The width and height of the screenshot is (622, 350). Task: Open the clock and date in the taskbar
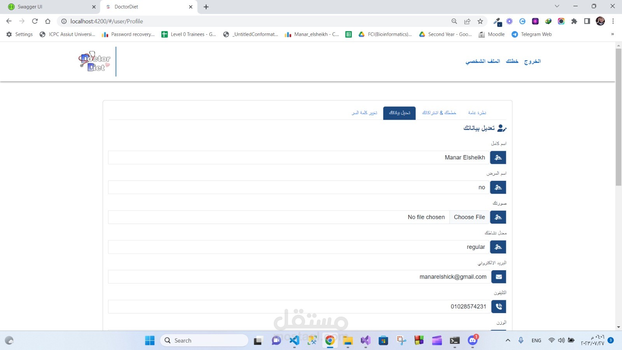click(x=592, y=340)
